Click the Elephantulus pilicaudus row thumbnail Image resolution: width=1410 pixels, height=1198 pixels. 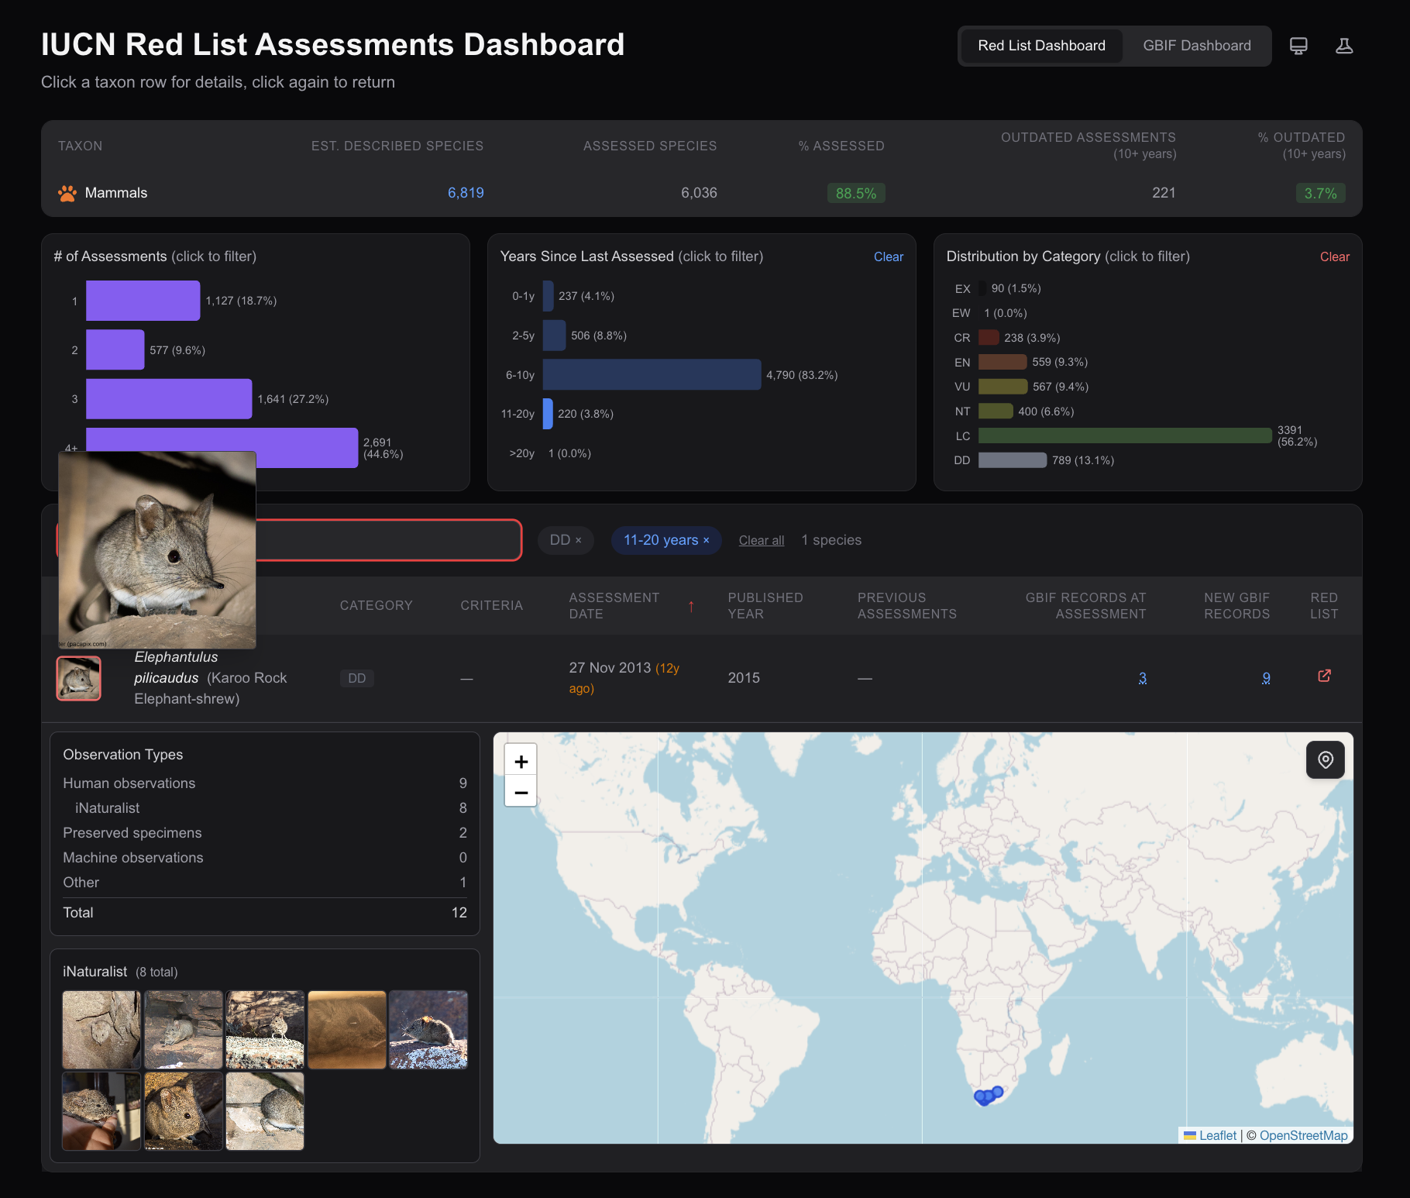pyautogui.click(x=78, y=678)
